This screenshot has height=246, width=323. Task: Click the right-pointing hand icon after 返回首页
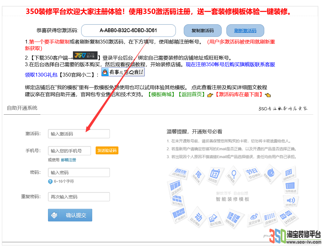pyautogui.click(x=210, y=95)
